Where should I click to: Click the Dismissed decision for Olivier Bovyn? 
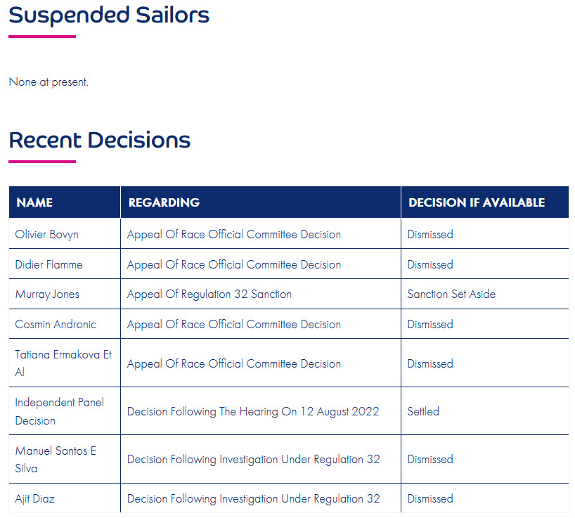tap(430, 234)
